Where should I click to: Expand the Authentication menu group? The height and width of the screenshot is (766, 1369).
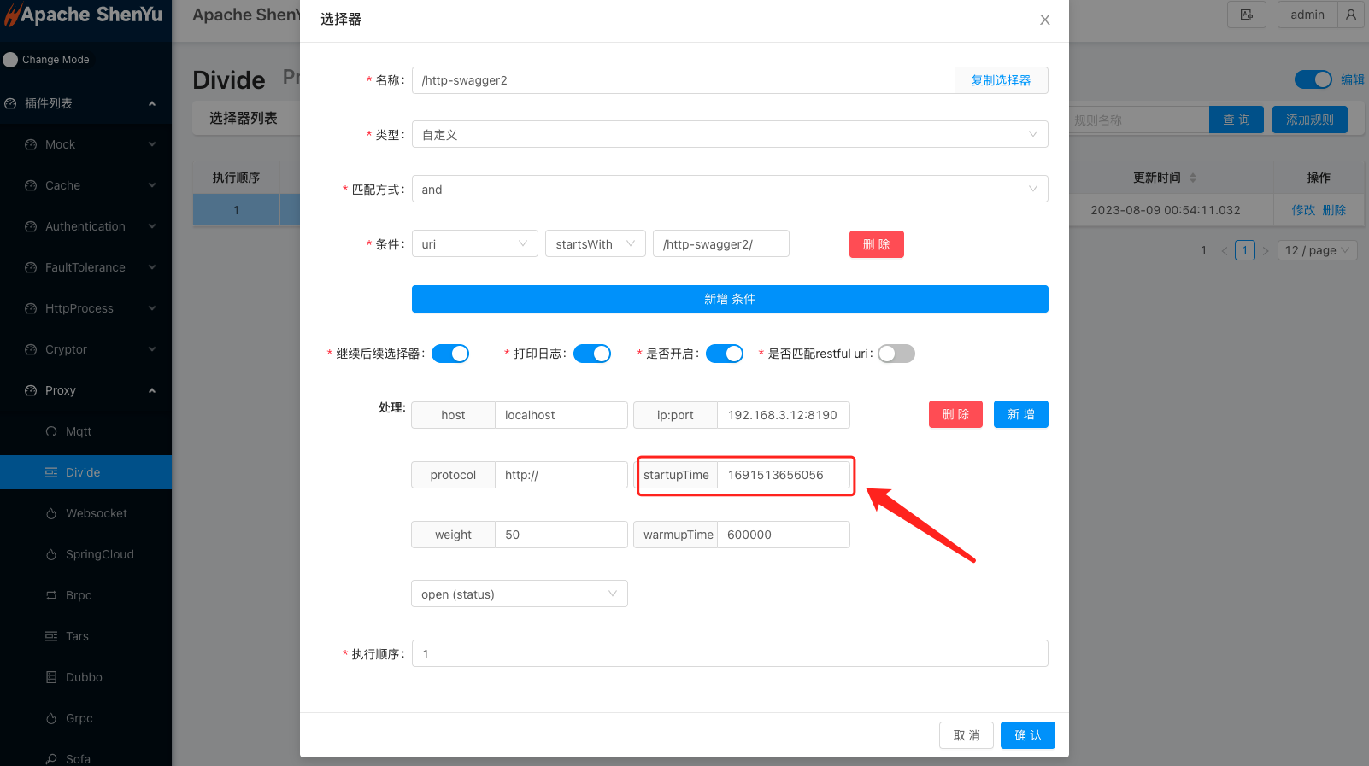coord(85,226)
